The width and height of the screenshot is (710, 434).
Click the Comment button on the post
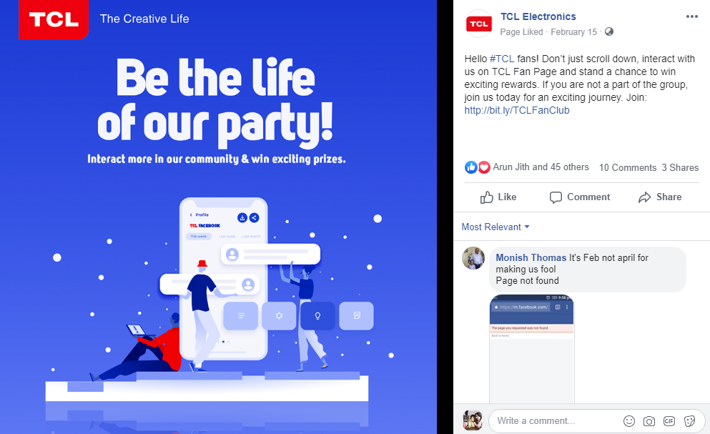(580, 197)
